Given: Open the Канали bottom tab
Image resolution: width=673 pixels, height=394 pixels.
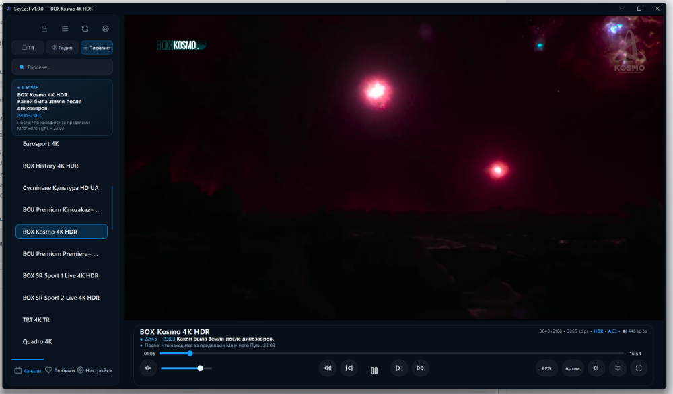Looking at the screenshot, I should pos(28,370).
